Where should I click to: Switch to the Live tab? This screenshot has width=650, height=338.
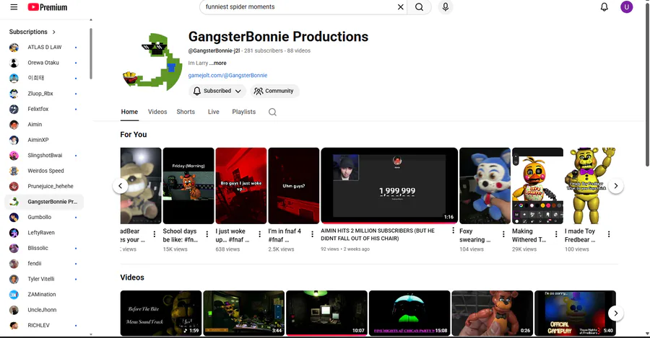(214, 112)
